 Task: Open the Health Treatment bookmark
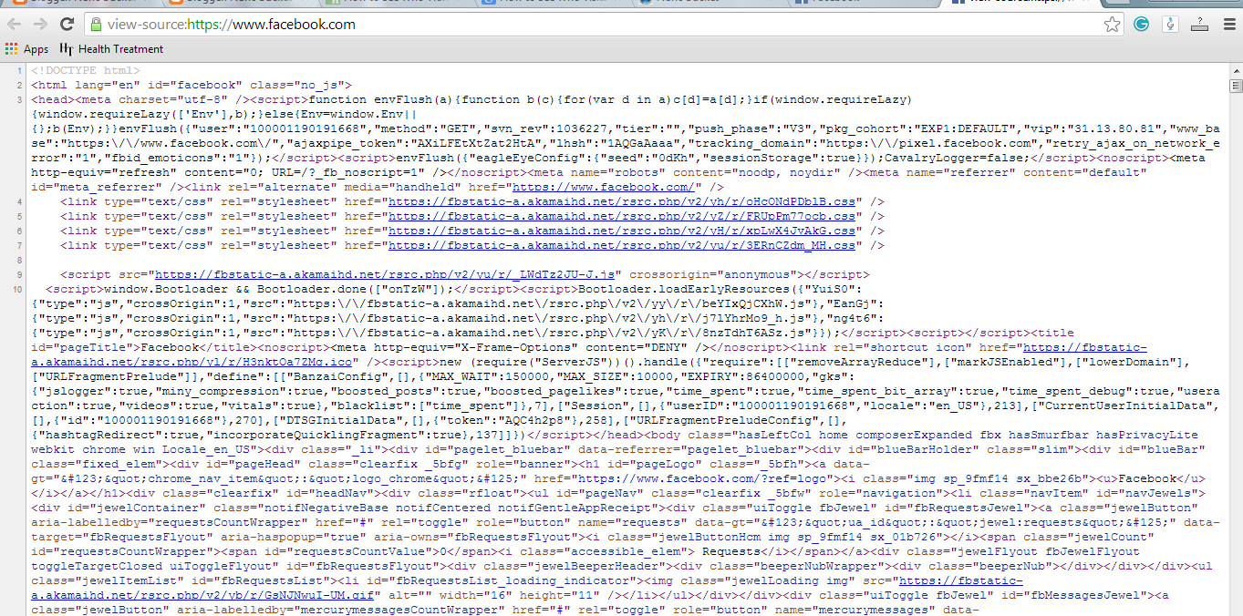tap(111, 49)
